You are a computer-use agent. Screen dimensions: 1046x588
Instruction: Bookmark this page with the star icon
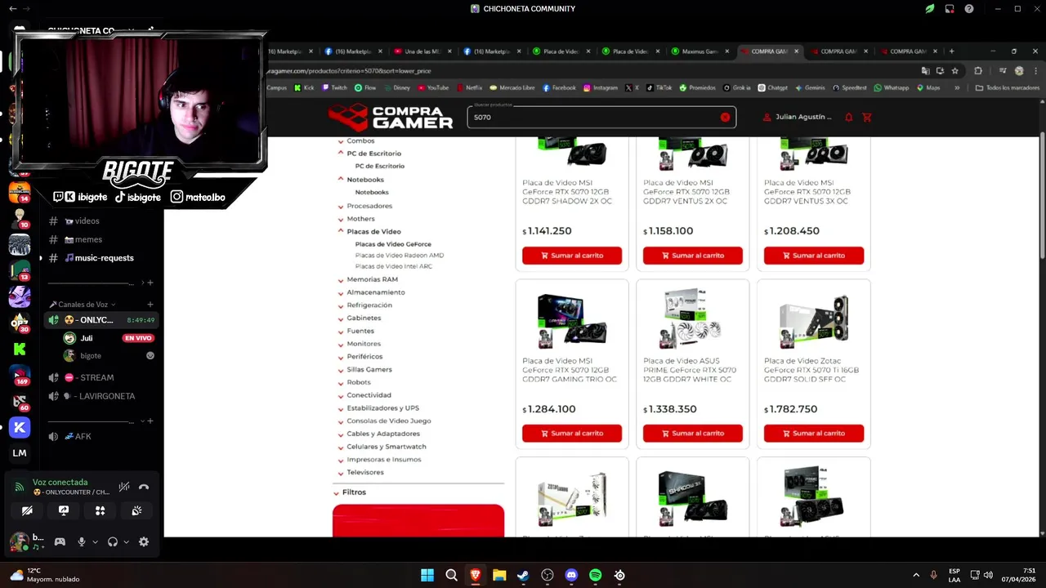tap(954, 71)
